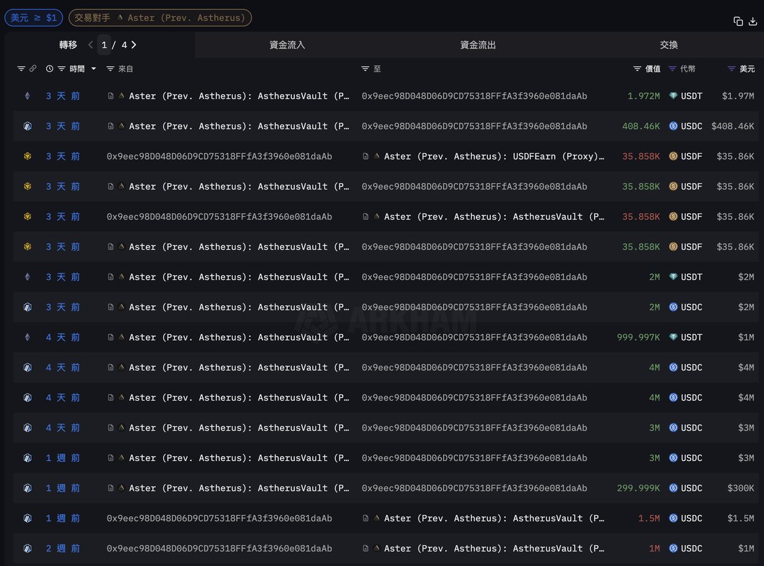The height and width of the screenshot is (566, 764).
Task: Open the leftmost filter icon before the link icon
Action: tap(21, 69)
